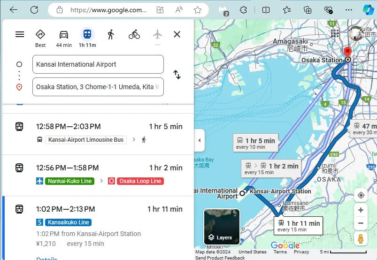The height and width of the screenshot is (260, 377).
Task: Click the Street View pegman icon
Action: pyautogui.click(x=361, y=238)
